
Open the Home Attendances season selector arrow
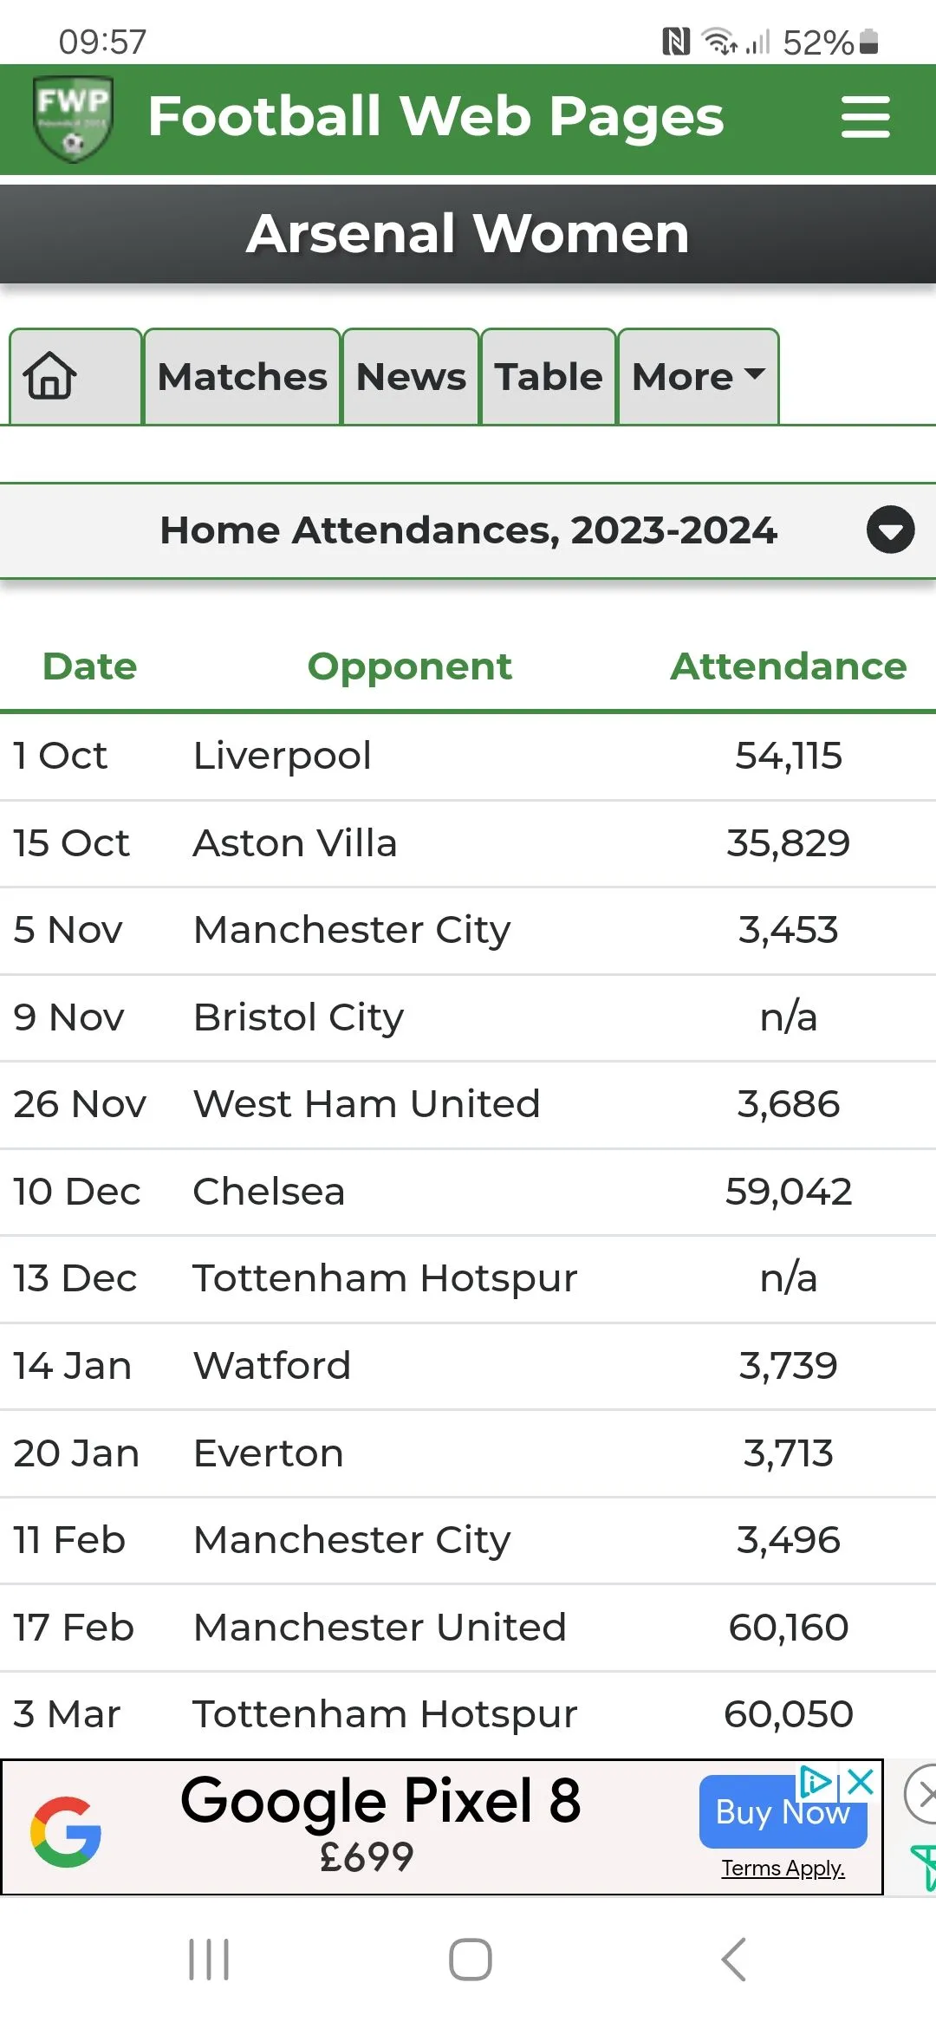pos(890,530)
